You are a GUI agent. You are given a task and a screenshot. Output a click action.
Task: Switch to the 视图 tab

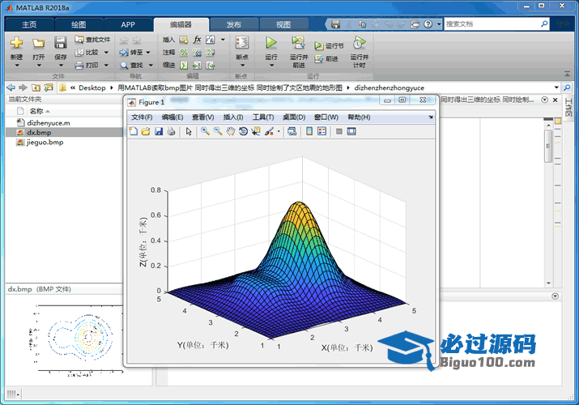[x=283, y=25]
